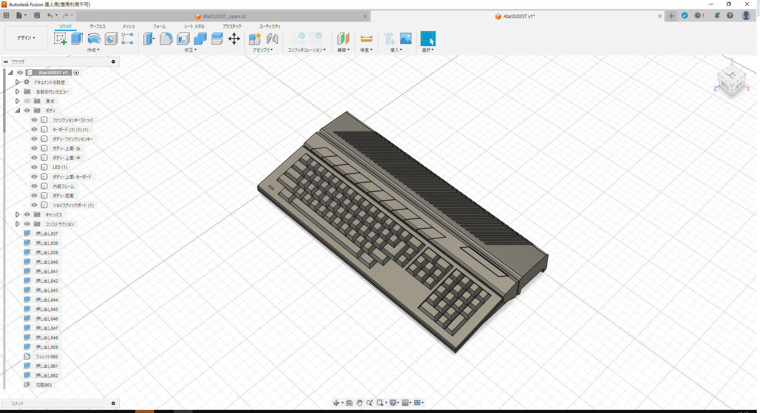Viewport: 760px width, 413px height.
Task: Open the 作成 dropdown menu
Action: [x=93, y=50]
